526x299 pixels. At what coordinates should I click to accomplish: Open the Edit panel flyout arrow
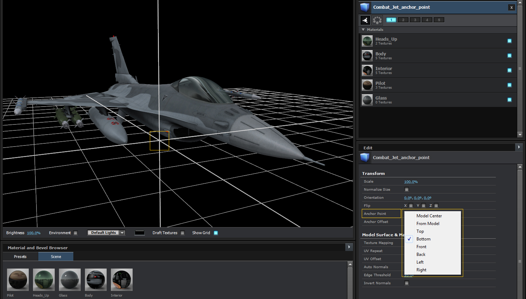[519, 148]
